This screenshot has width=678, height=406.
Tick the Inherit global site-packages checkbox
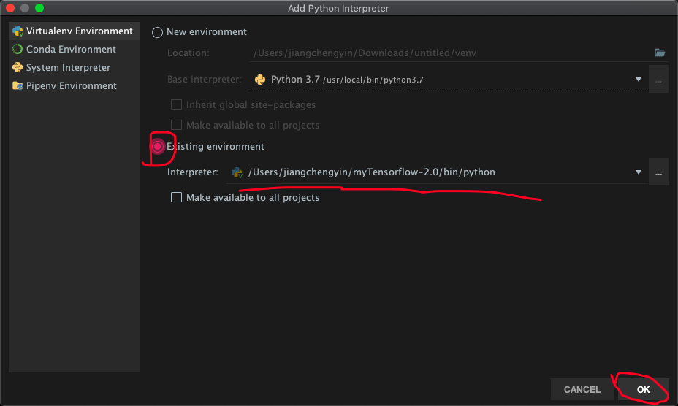point(176,105)
